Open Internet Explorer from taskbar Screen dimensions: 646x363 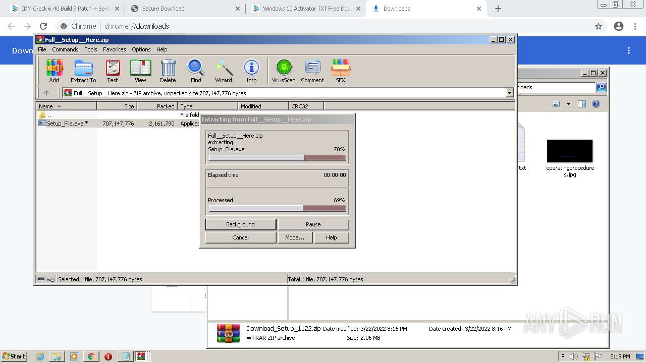pos(40,356)
